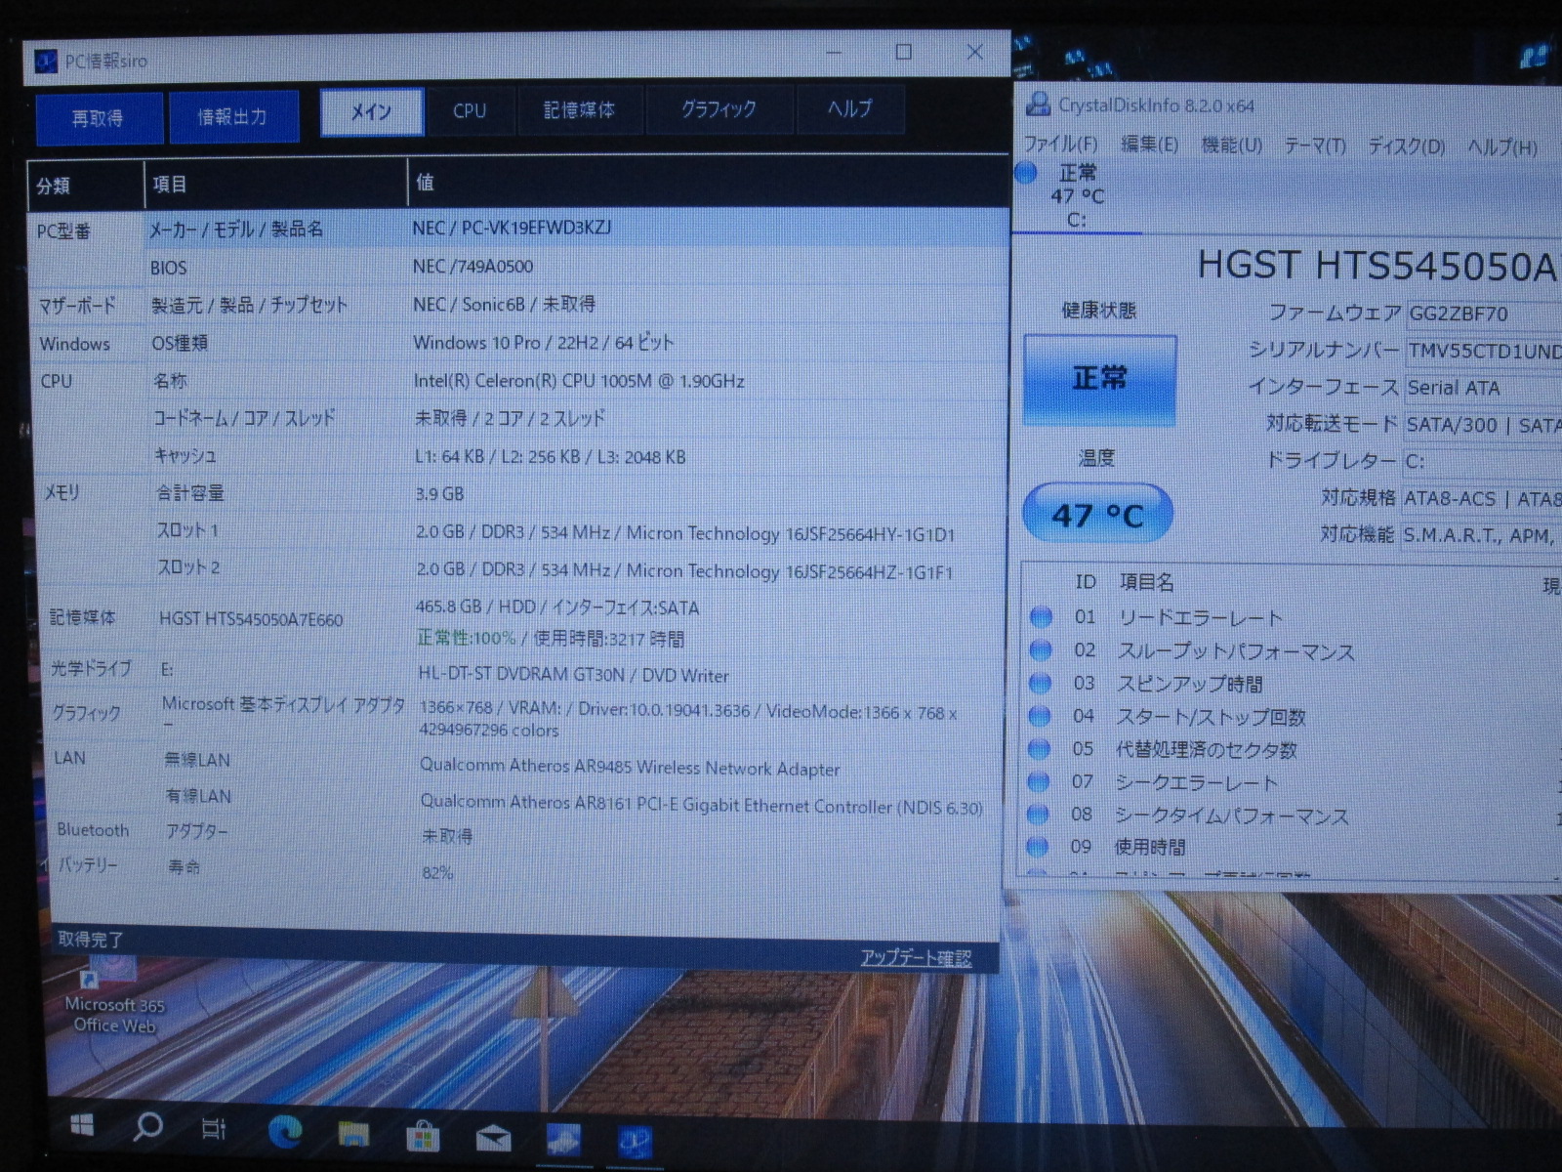Image resolution: width=1562 pixels, height=1172 pixels.
Task: Open the ヘルプ tab in PC情報siro
Action: point(850,108)
